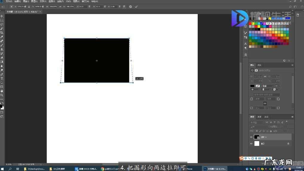Toggle warp mode icon in options bar
Image resolution: width=304 pixels, height=171 pixels.
point(124,7)
